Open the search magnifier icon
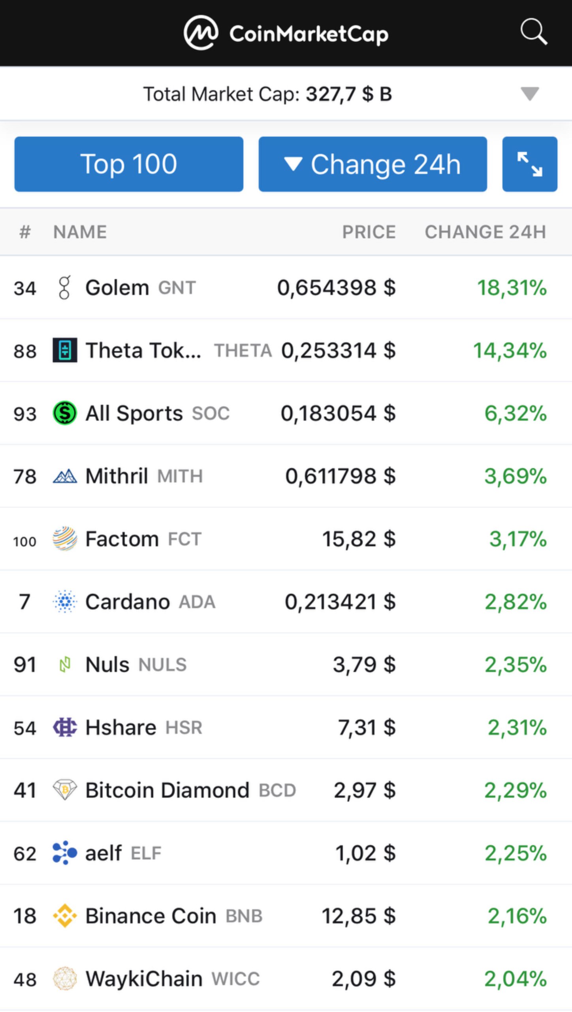Image resolution: width=572 pixels, height=1012 pixels. 533,32
